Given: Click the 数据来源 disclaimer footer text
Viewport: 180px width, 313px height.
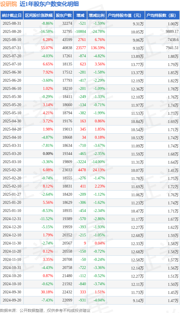Looking at the screenshot, I should click(x=45, y=310).
